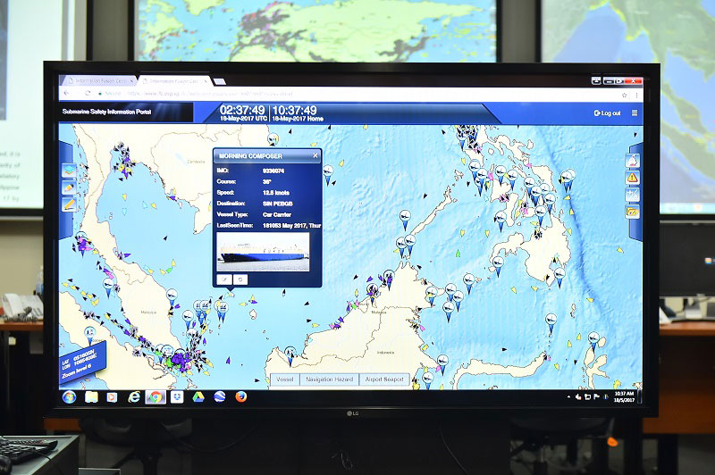
Task: Click the Windows Start button
Action: [69, 396]
